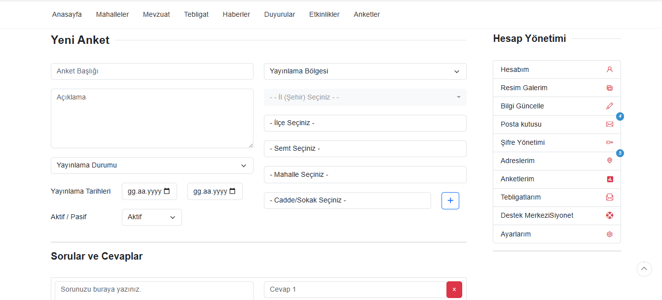The image size is (662, 300).
Task: Click the gear icon beside Ayarlarım
Action: (x=609, y=234)
